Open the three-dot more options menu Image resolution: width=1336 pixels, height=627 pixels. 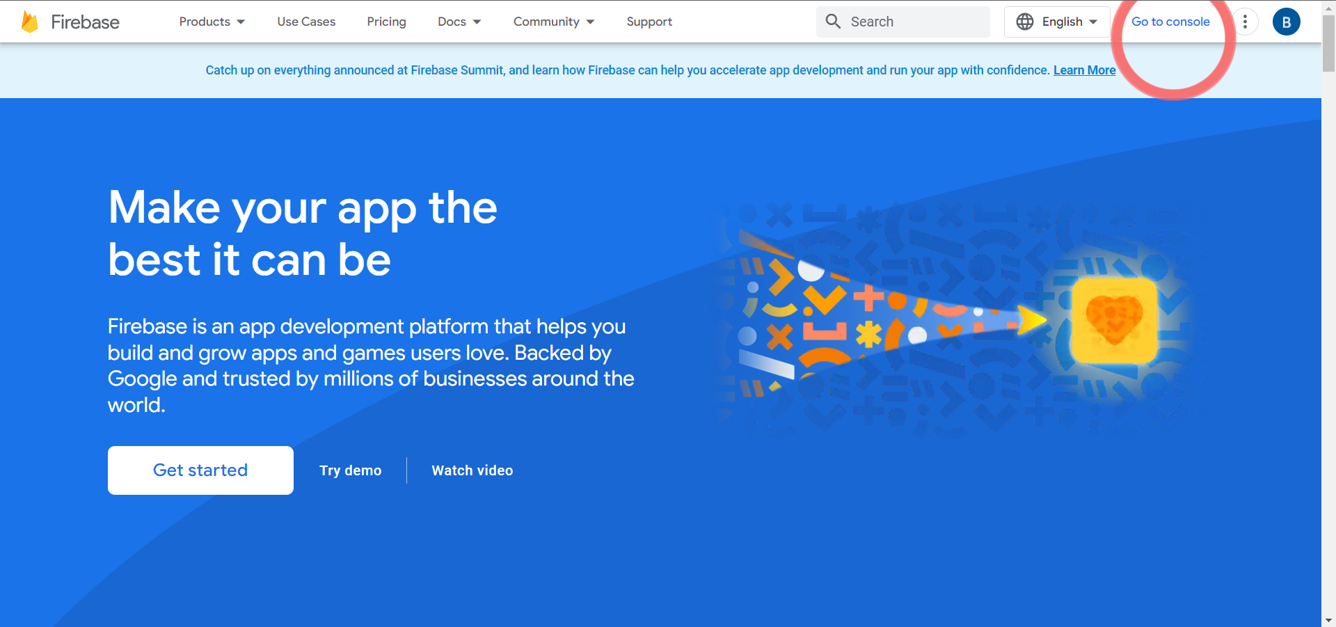coord(1245,22)
